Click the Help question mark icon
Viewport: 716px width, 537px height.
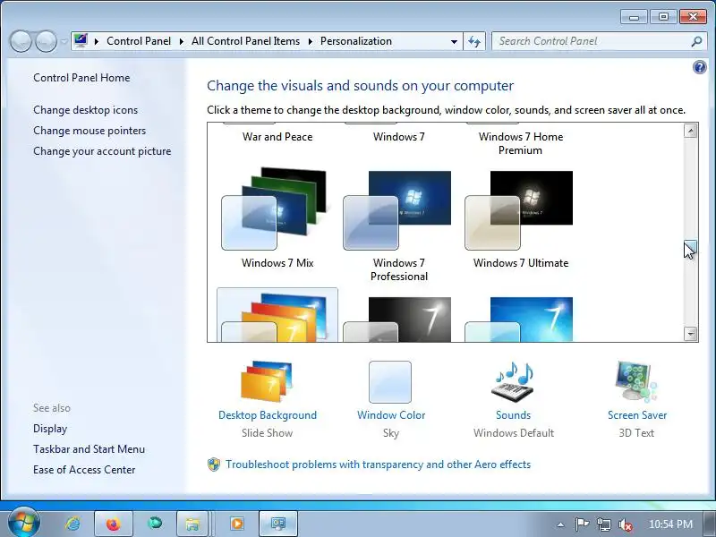[699, 68]
